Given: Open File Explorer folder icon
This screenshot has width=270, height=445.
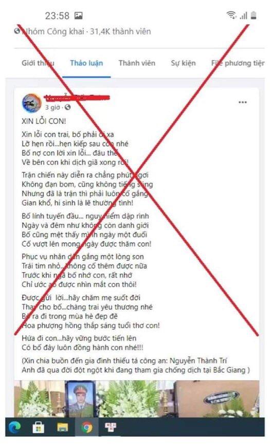Looking at the screenshot, I should [63, 427].
